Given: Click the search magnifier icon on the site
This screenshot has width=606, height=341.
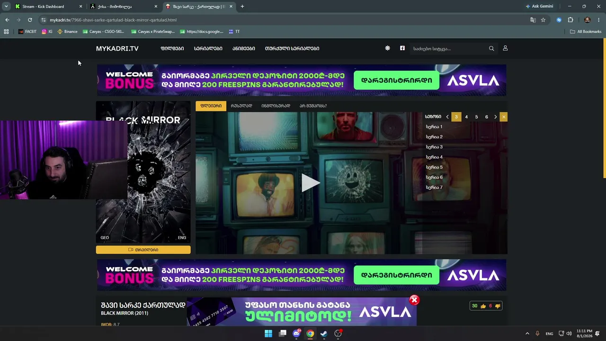Looking at the screenshot, I should (x=491, y=48).
